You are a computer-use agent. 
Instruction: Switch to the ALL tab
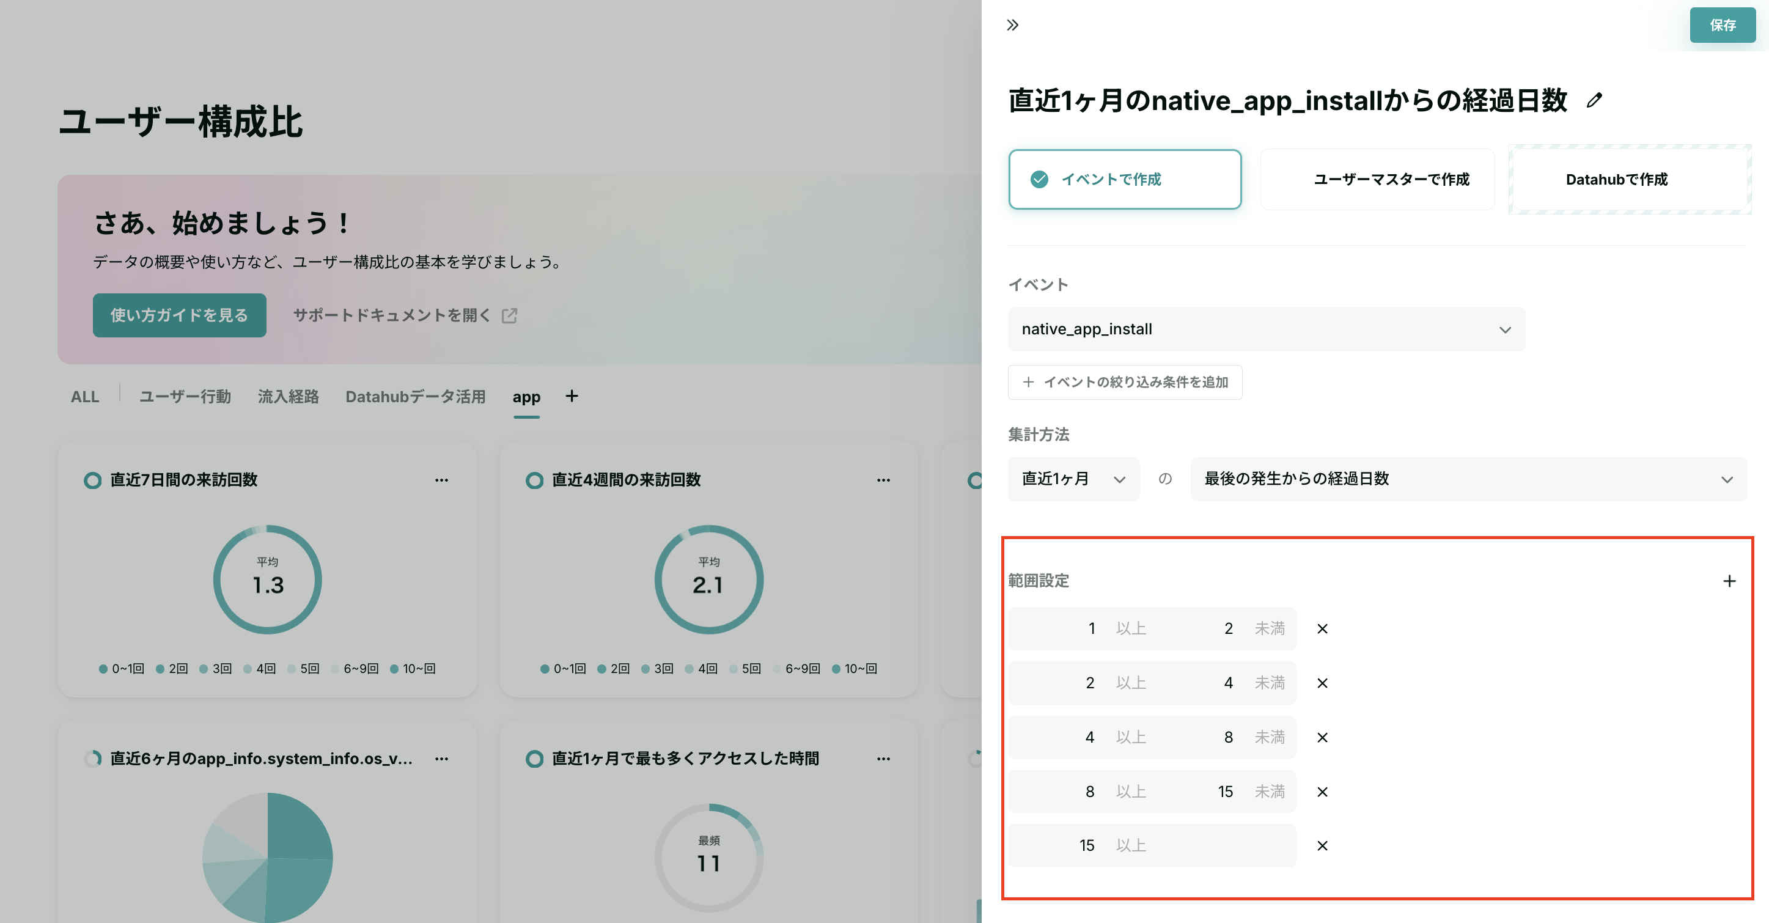85,396
